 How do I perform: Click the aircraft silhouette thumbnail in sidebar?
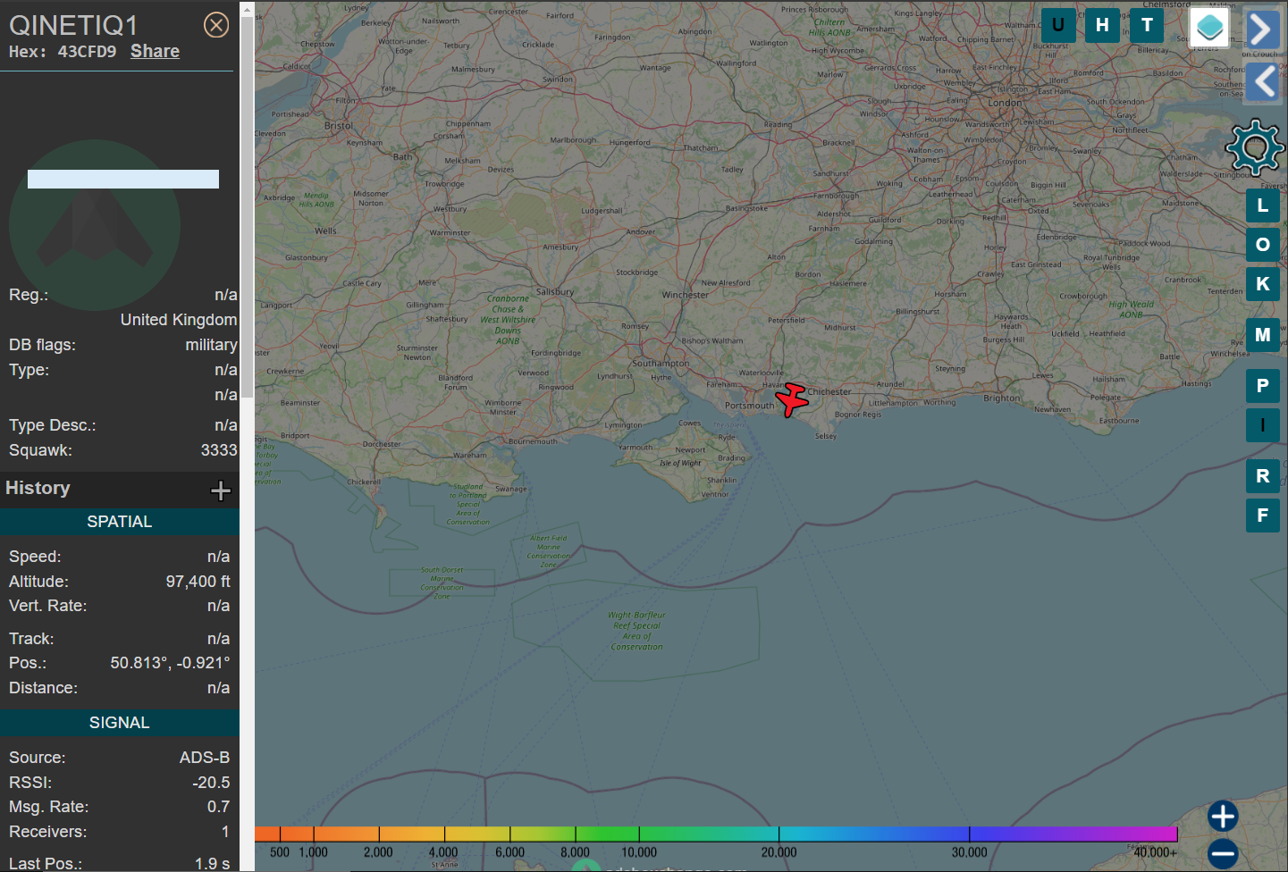[95, 225]
